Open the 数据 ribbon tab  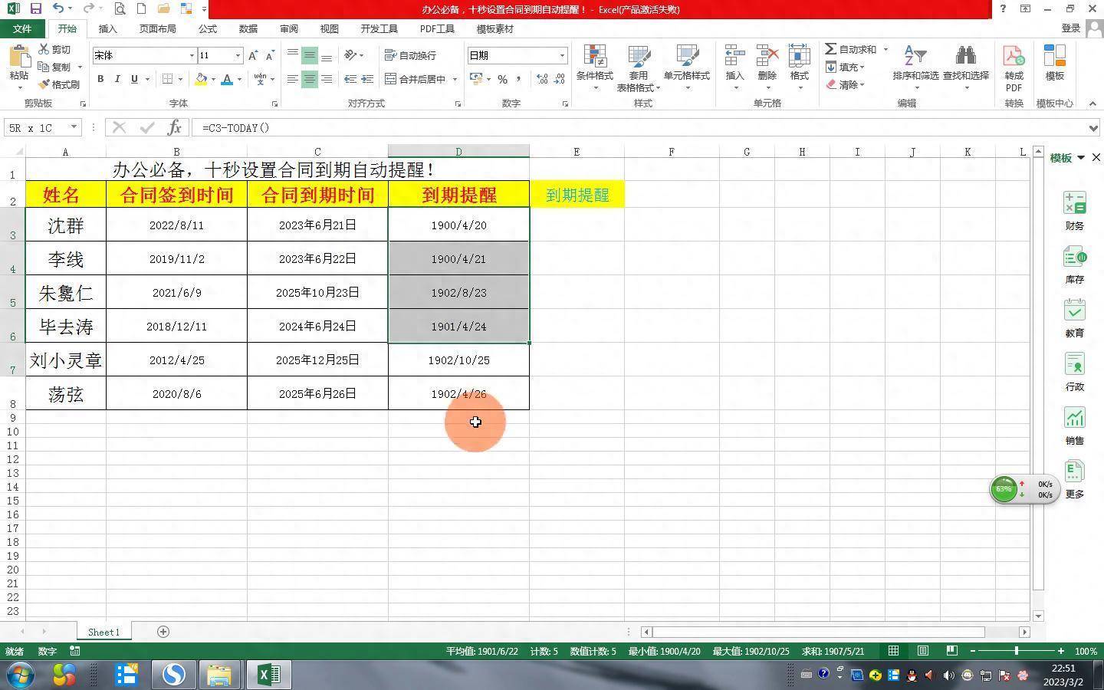click(248, 28)
